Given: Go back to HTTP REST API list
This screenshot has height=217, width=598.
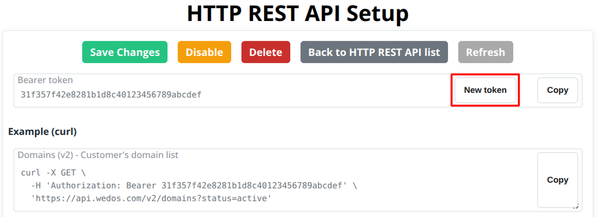Looking at the screenshot, I should (x=374, y=52).
